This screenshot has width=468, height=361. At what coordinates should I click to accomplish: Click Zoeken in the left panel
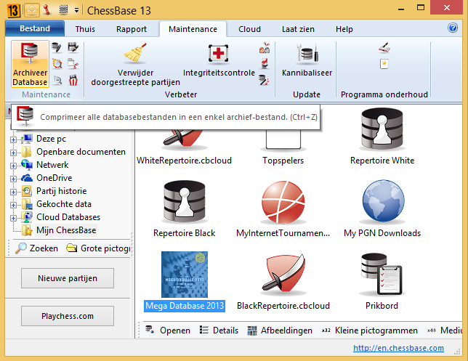[37, 248]
